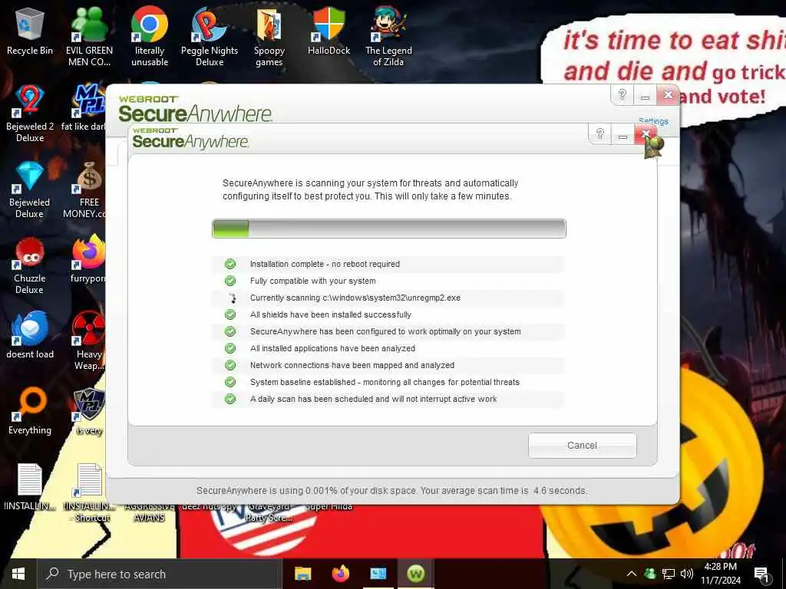Image resolution: width=786 pixels, height=589 pixels.
Task: Click 'All installed applications have been analyzed'
Action: 388,348
